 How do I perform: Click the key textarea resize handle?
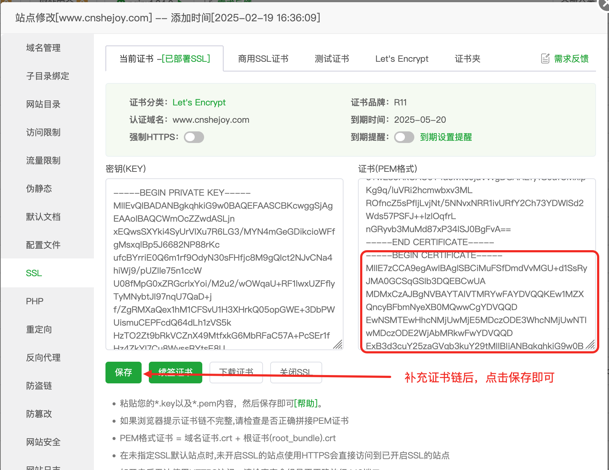click(x=338, y=345)
